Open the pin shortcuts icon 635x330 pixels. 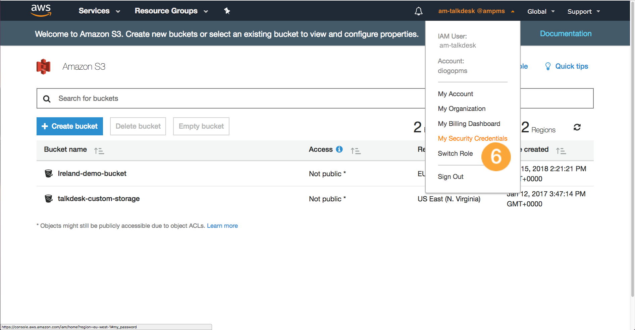[x=227, y=11]
